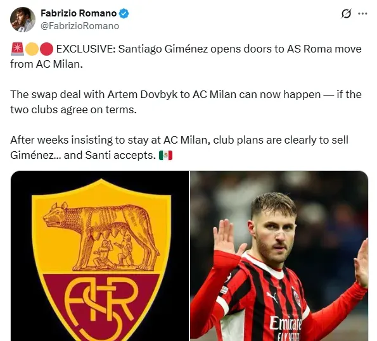Open the AS Roma crest image

[99, 256]
